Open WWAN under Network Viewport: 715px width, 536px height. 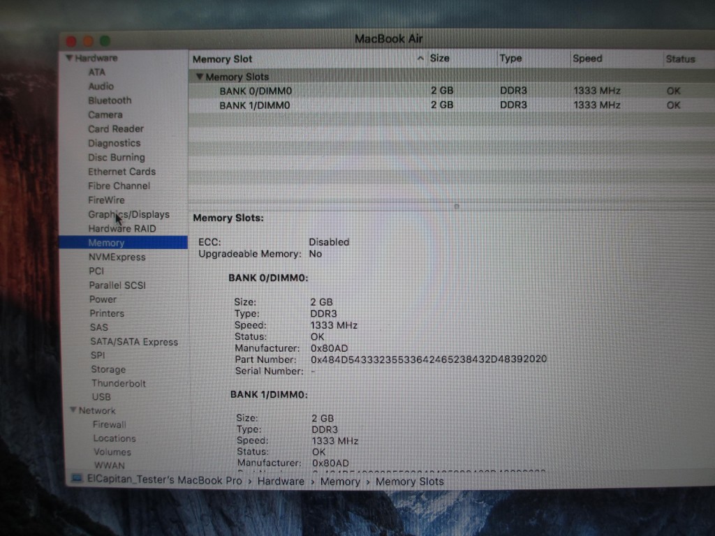click(x=110, y=466)
